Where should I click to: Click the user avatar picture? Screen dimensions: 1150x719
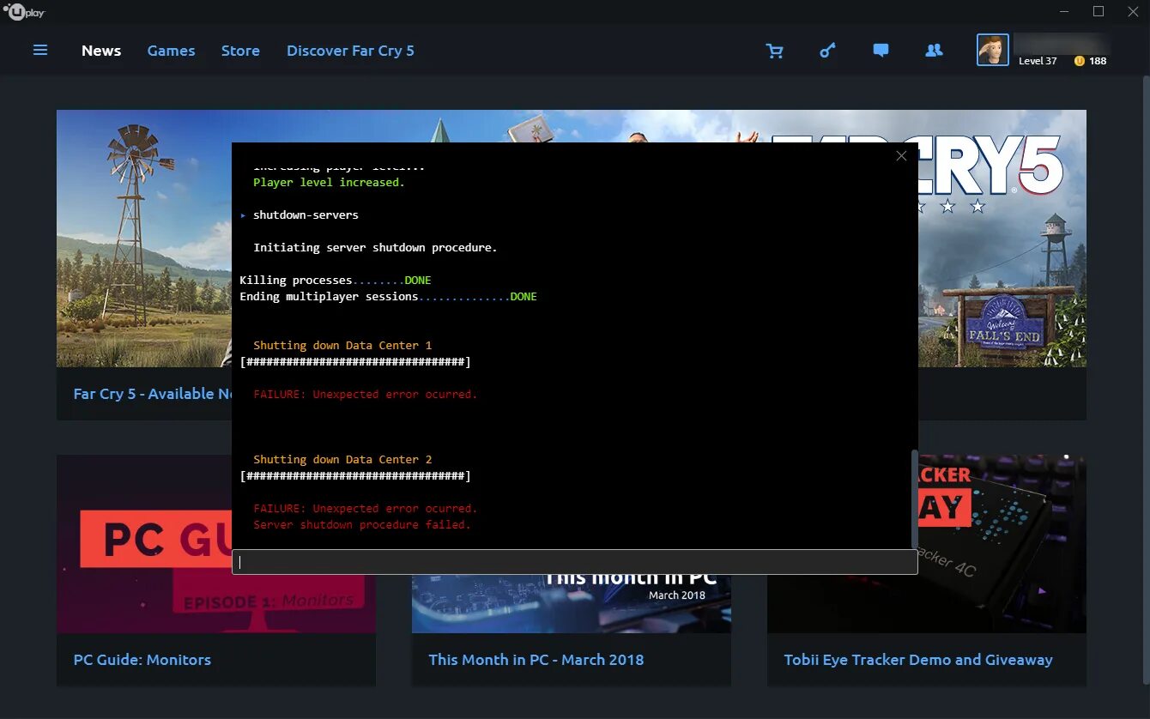993,50
